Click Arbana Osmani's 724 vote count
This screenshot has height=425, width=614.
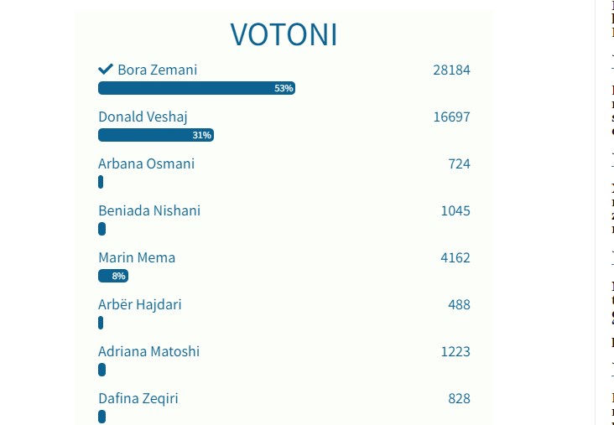[x=459, y=163]
